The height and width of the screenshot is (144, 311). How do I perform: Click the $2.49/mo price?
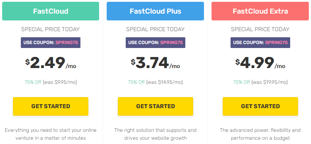(51, 63)
